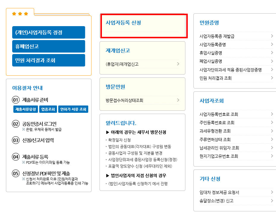Click chevron beside 휴업사실증명

[272, 53]
